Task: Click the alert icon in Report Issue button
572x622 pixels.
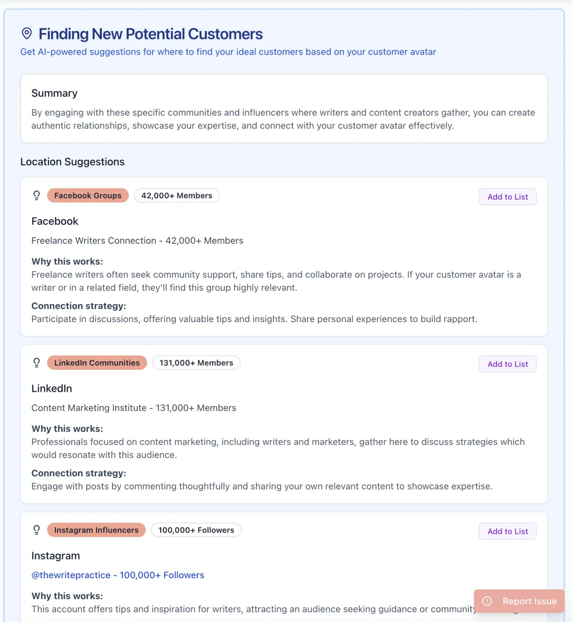Action: point(487,601)
